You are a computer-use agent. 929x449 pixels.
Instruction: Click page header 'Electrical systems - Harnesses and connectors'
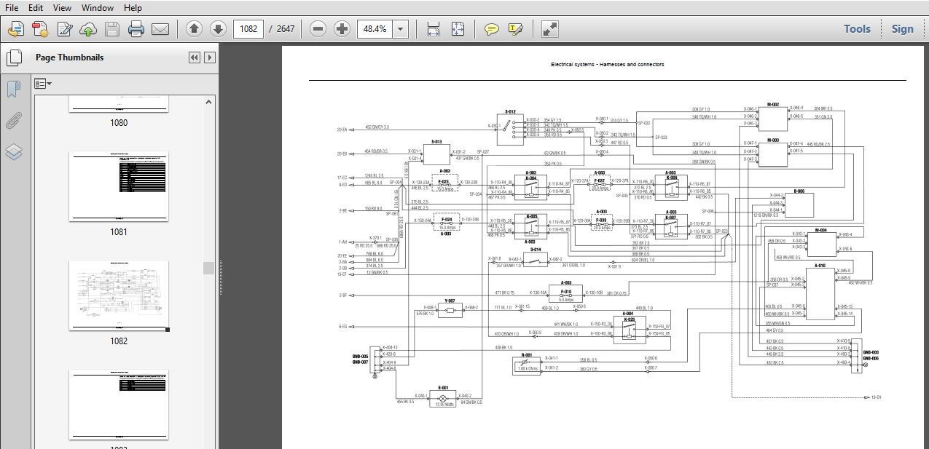coord(608,64)
